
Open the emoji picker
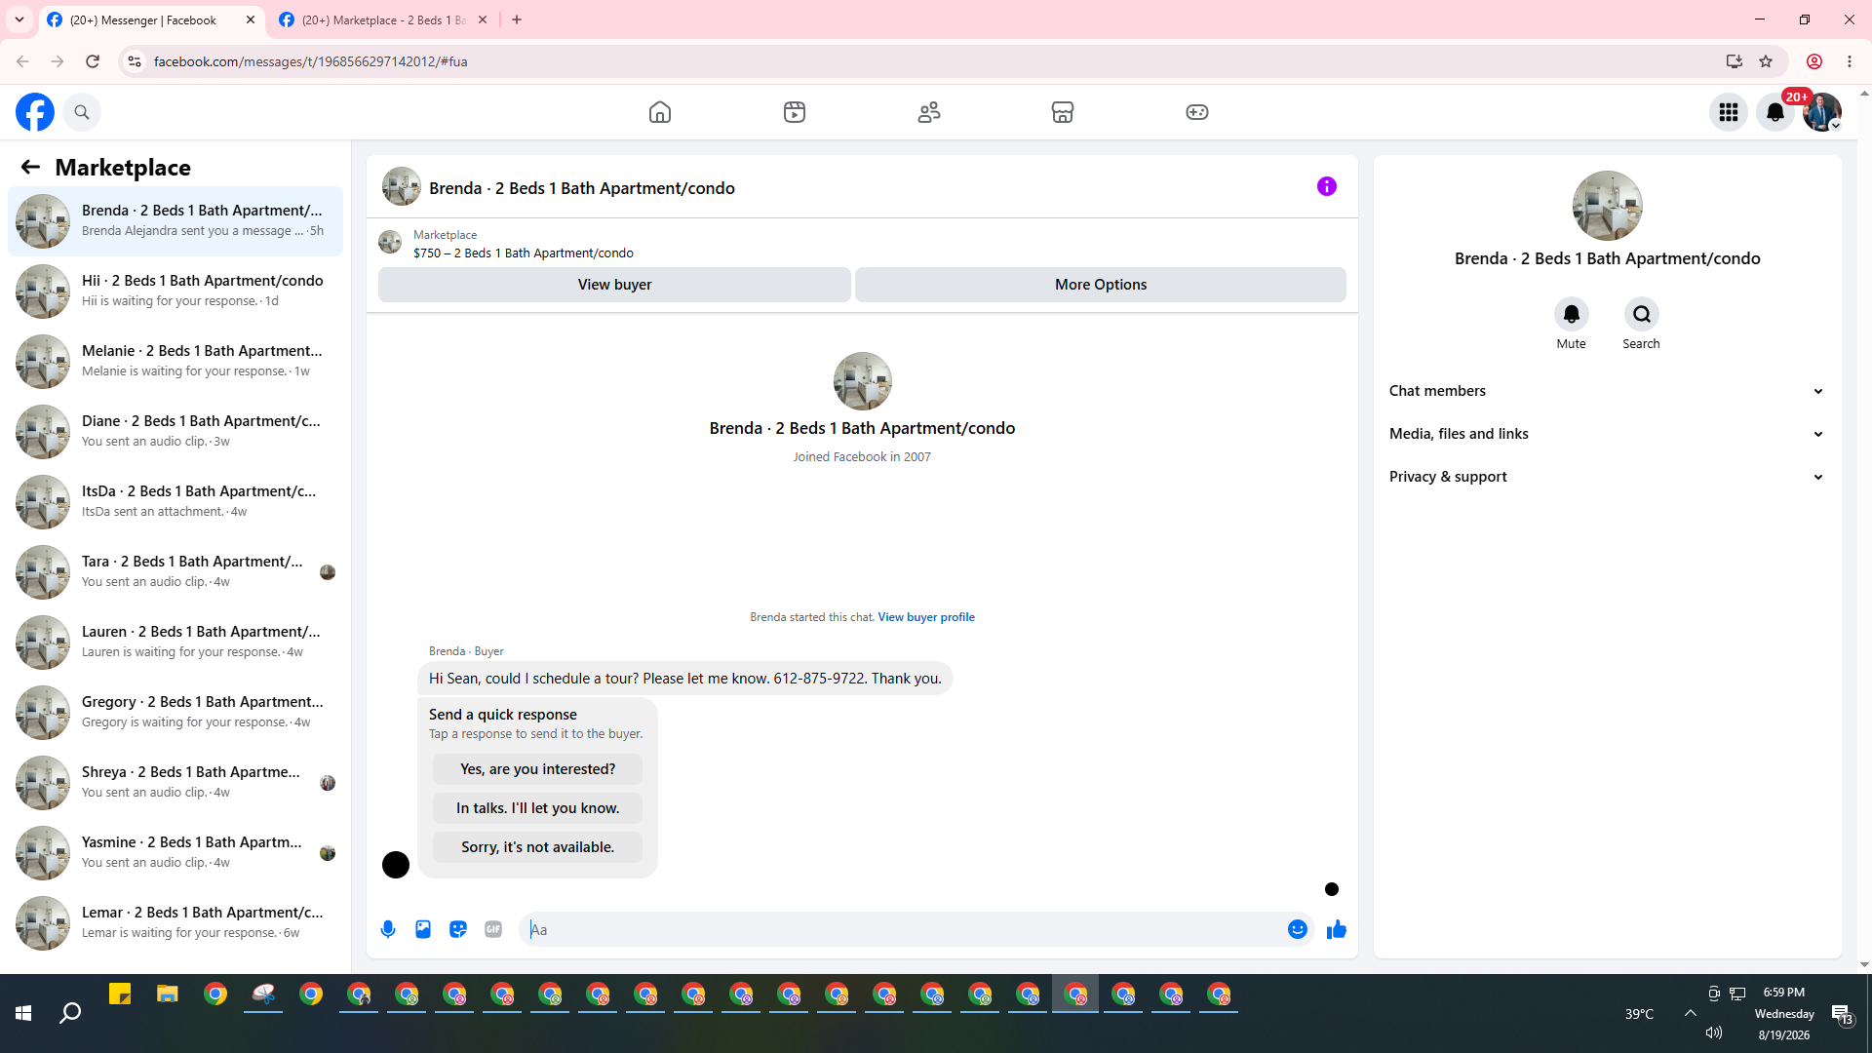pos(1298,929)
